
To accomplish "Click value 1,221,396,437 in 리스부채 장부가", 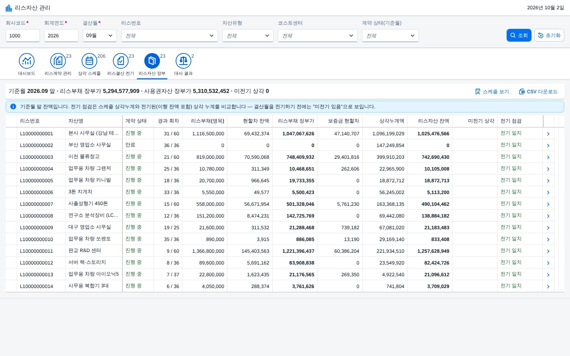I will pyautogui.click(x=298, y=251).
